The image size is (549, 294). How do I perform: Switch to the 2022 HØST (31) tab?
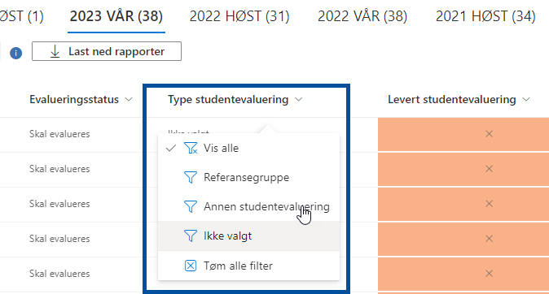point(239,16)
